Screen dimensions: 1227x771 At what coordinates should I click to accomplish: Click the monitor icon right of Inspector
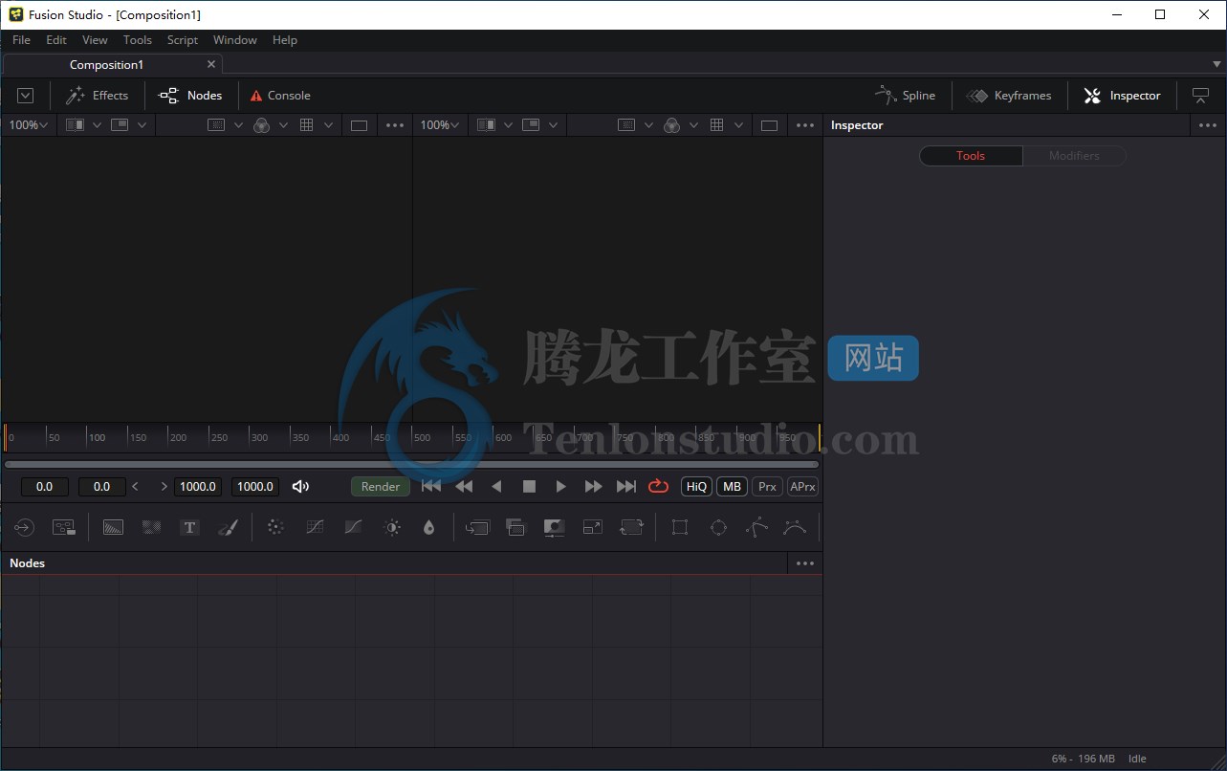pyautogui.click(x=1200, y=96)
